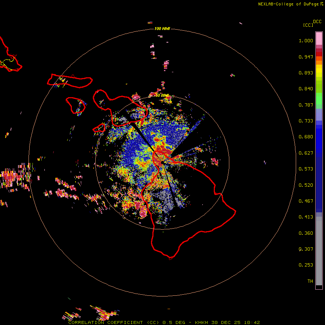Image resolution: width=325 pixels, height=325 pixels.
Task: Click the KHKM radar site at the rings' center
Action: pos(162,163)
